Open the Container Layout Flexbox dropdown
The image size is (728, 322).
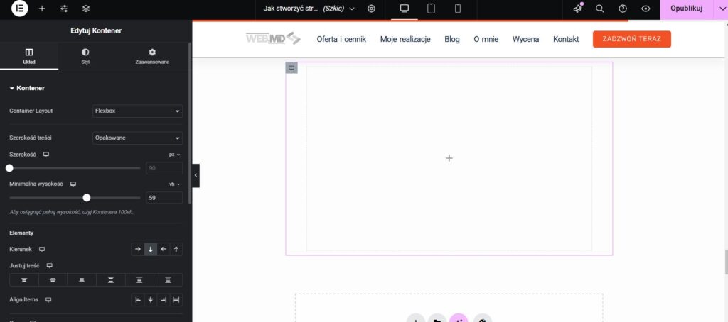pyautogui.click(x=138, y=111)
